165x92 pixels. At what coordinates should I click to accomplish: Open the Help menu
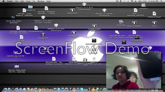tap(48, 1)
